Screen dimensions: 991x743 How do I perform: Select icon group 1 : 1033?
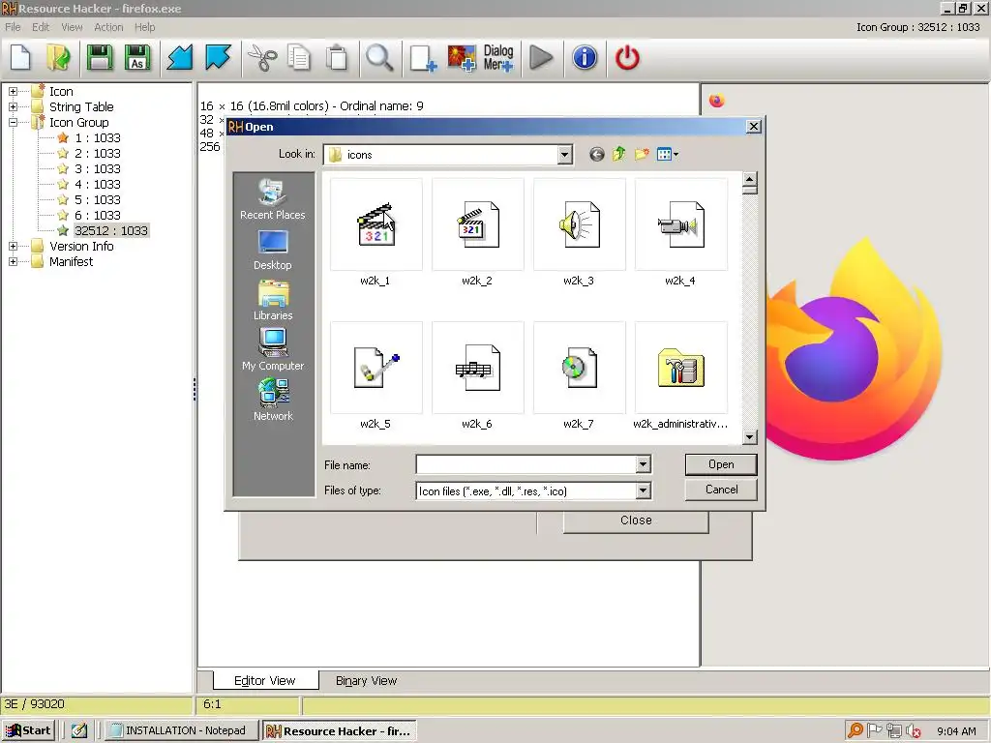point(98,137)
